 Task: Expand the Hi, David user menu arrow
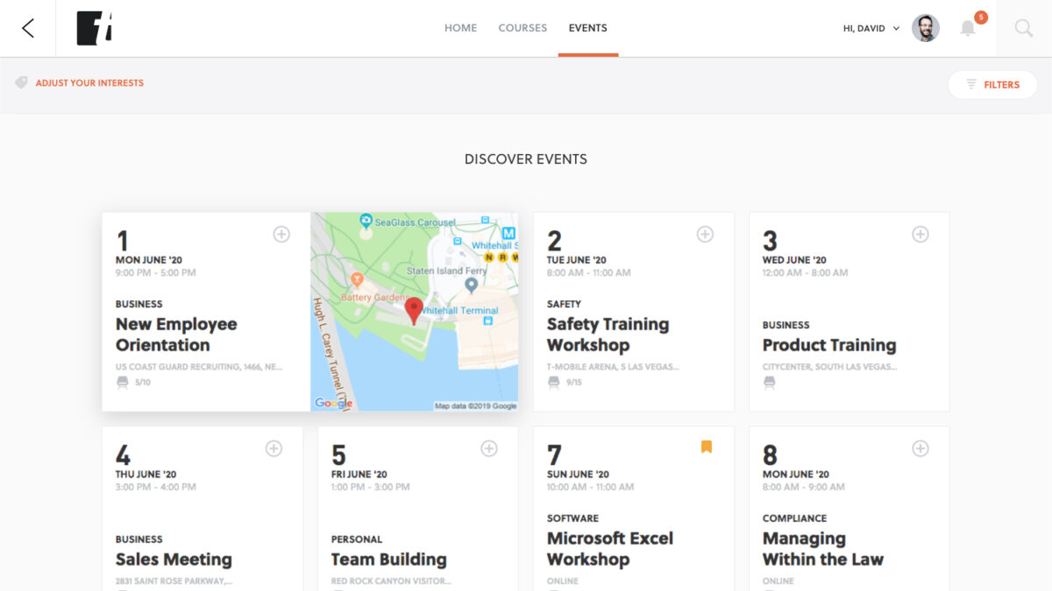(x=896, y=29)
